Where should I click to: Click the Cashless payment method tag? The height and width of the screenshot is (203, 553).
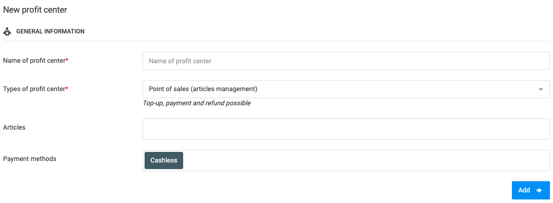164,160
